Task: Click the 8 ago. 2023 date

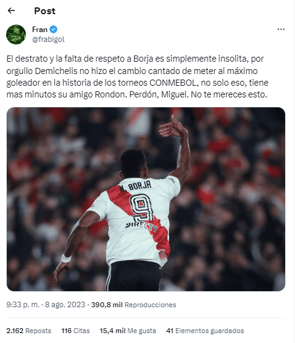Action: click(65, 305)
